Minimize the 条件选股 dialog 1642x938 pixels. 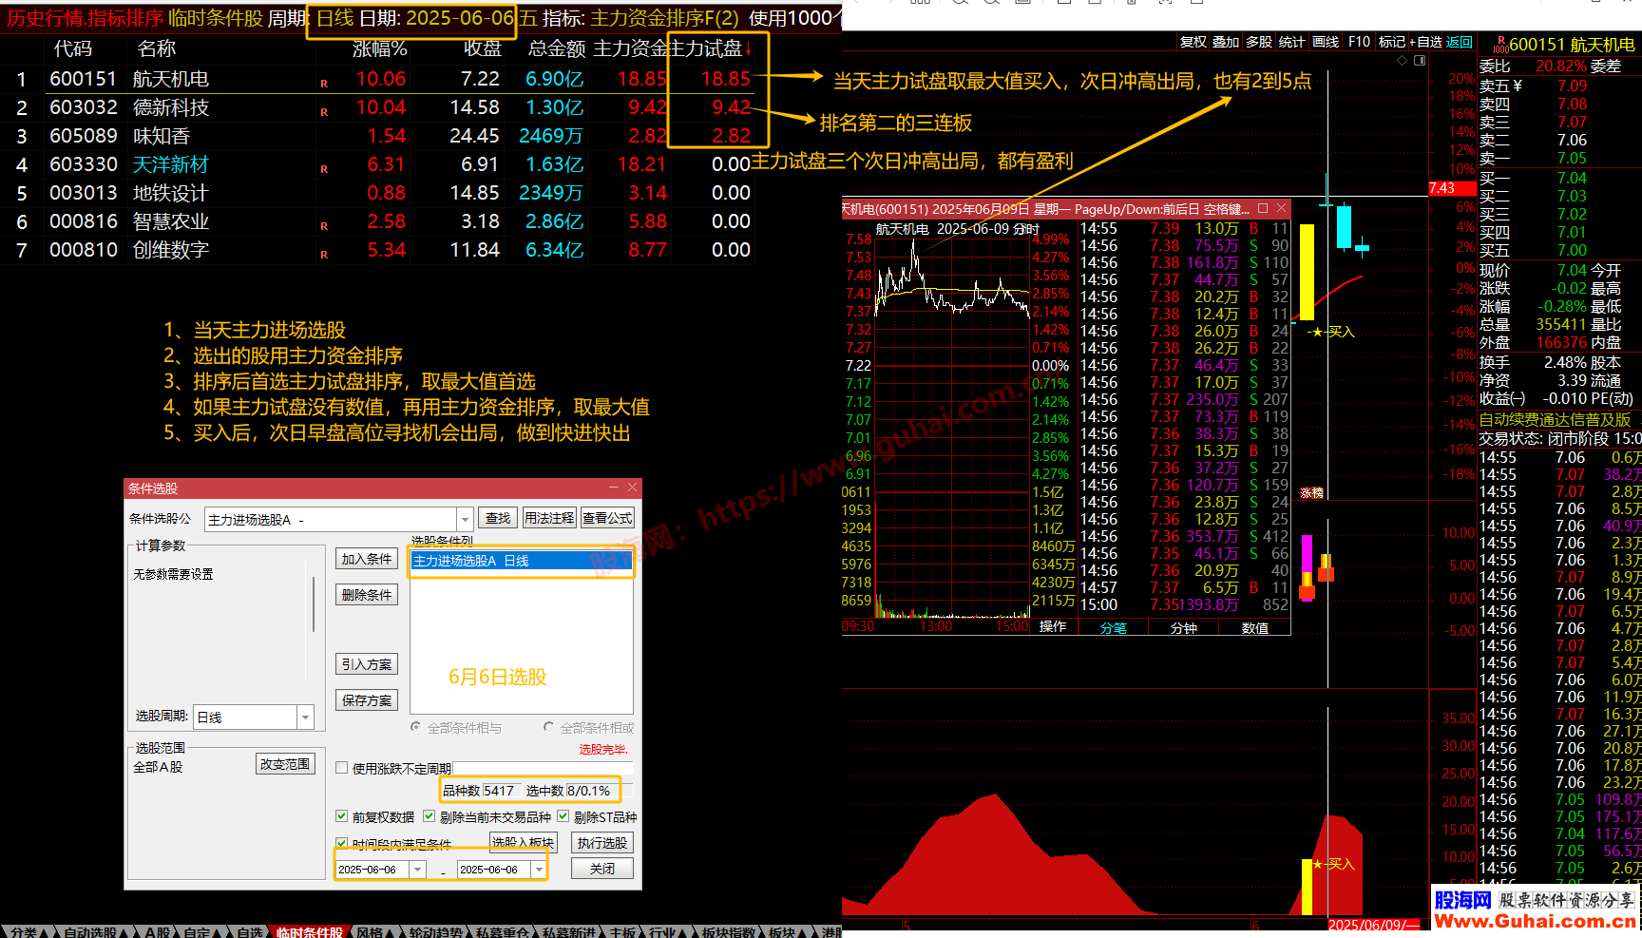[613, 488]
